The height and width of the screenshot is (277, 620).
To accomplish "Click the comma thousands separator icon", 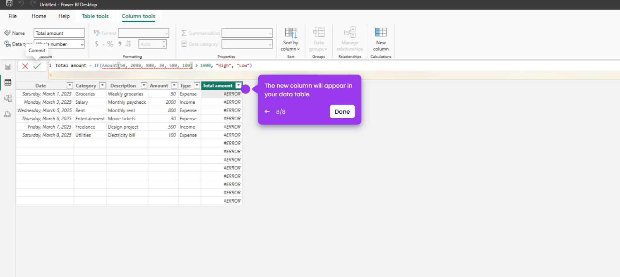I will (x=119, y=43).
